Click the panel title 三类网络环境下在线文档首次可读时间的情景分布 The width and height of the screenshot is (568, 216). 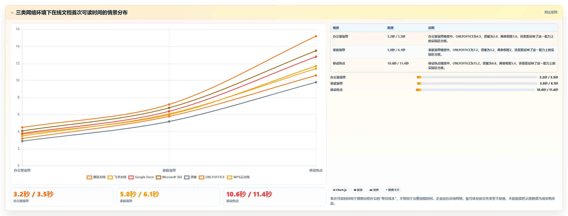pos(72,12)
